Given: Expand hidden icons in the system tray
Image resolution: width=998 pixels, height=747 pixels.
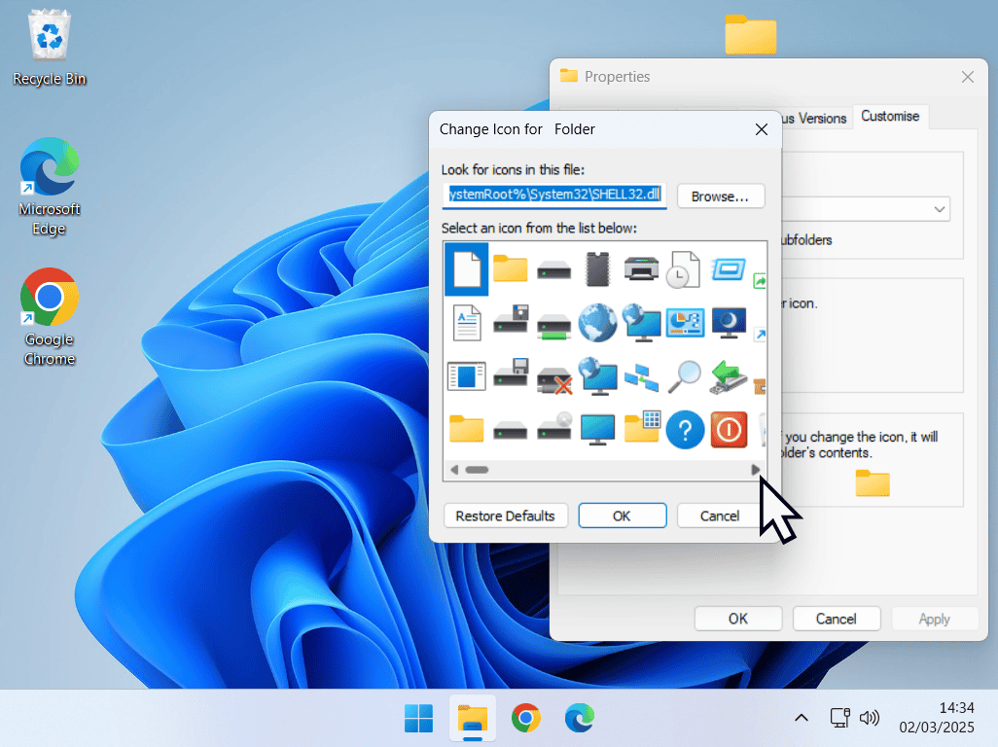Looking at the screenshot, I should pyautogui.click(x=801, y=718).
